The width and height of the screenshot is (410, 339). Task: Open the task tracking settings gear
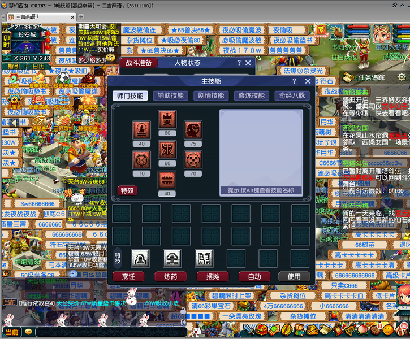tap(402, 77)
